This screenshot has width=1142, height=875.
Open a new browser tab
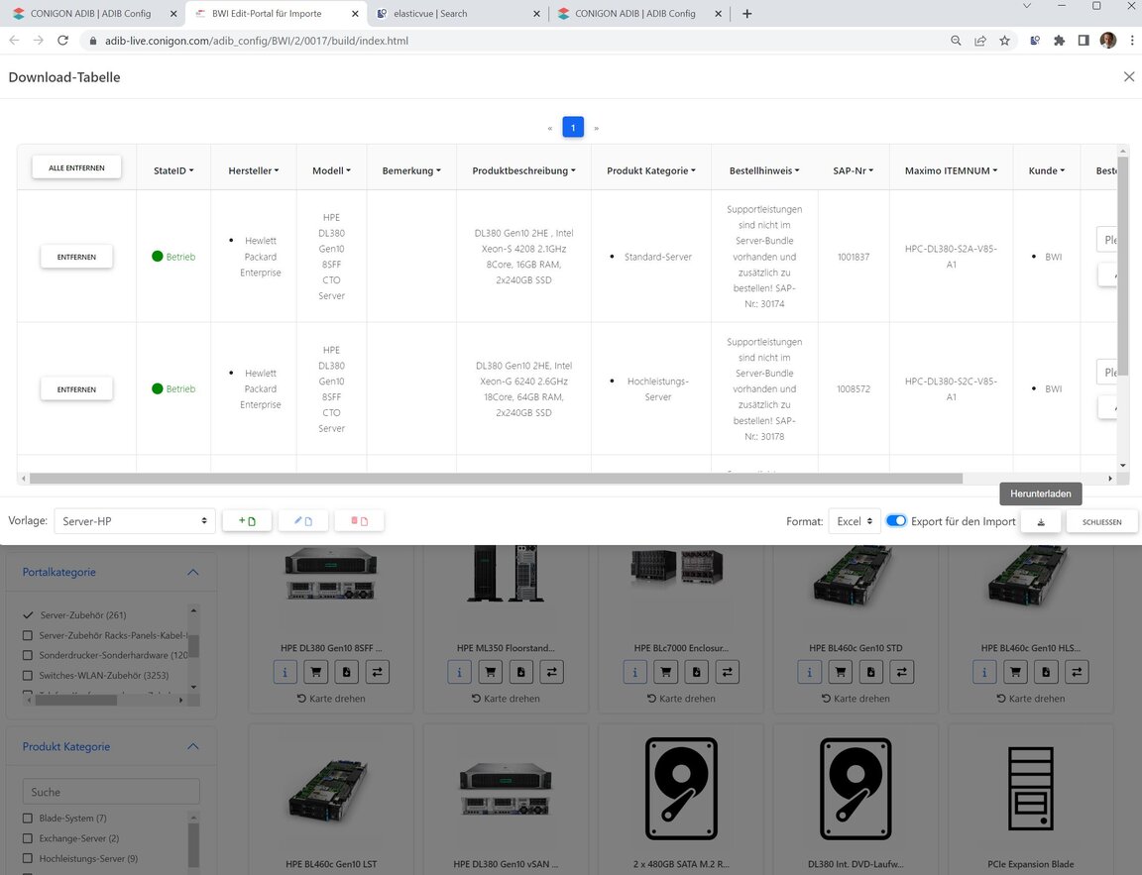[746, 13]
